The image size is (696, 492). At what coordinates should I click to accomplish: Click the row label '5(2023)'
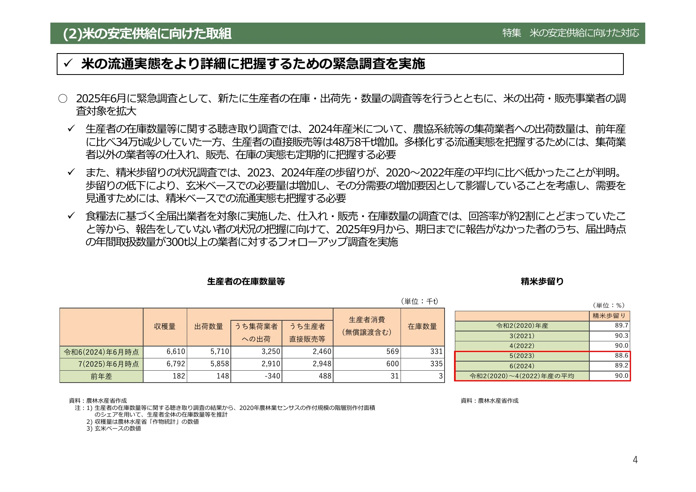(x=522, y=356)
